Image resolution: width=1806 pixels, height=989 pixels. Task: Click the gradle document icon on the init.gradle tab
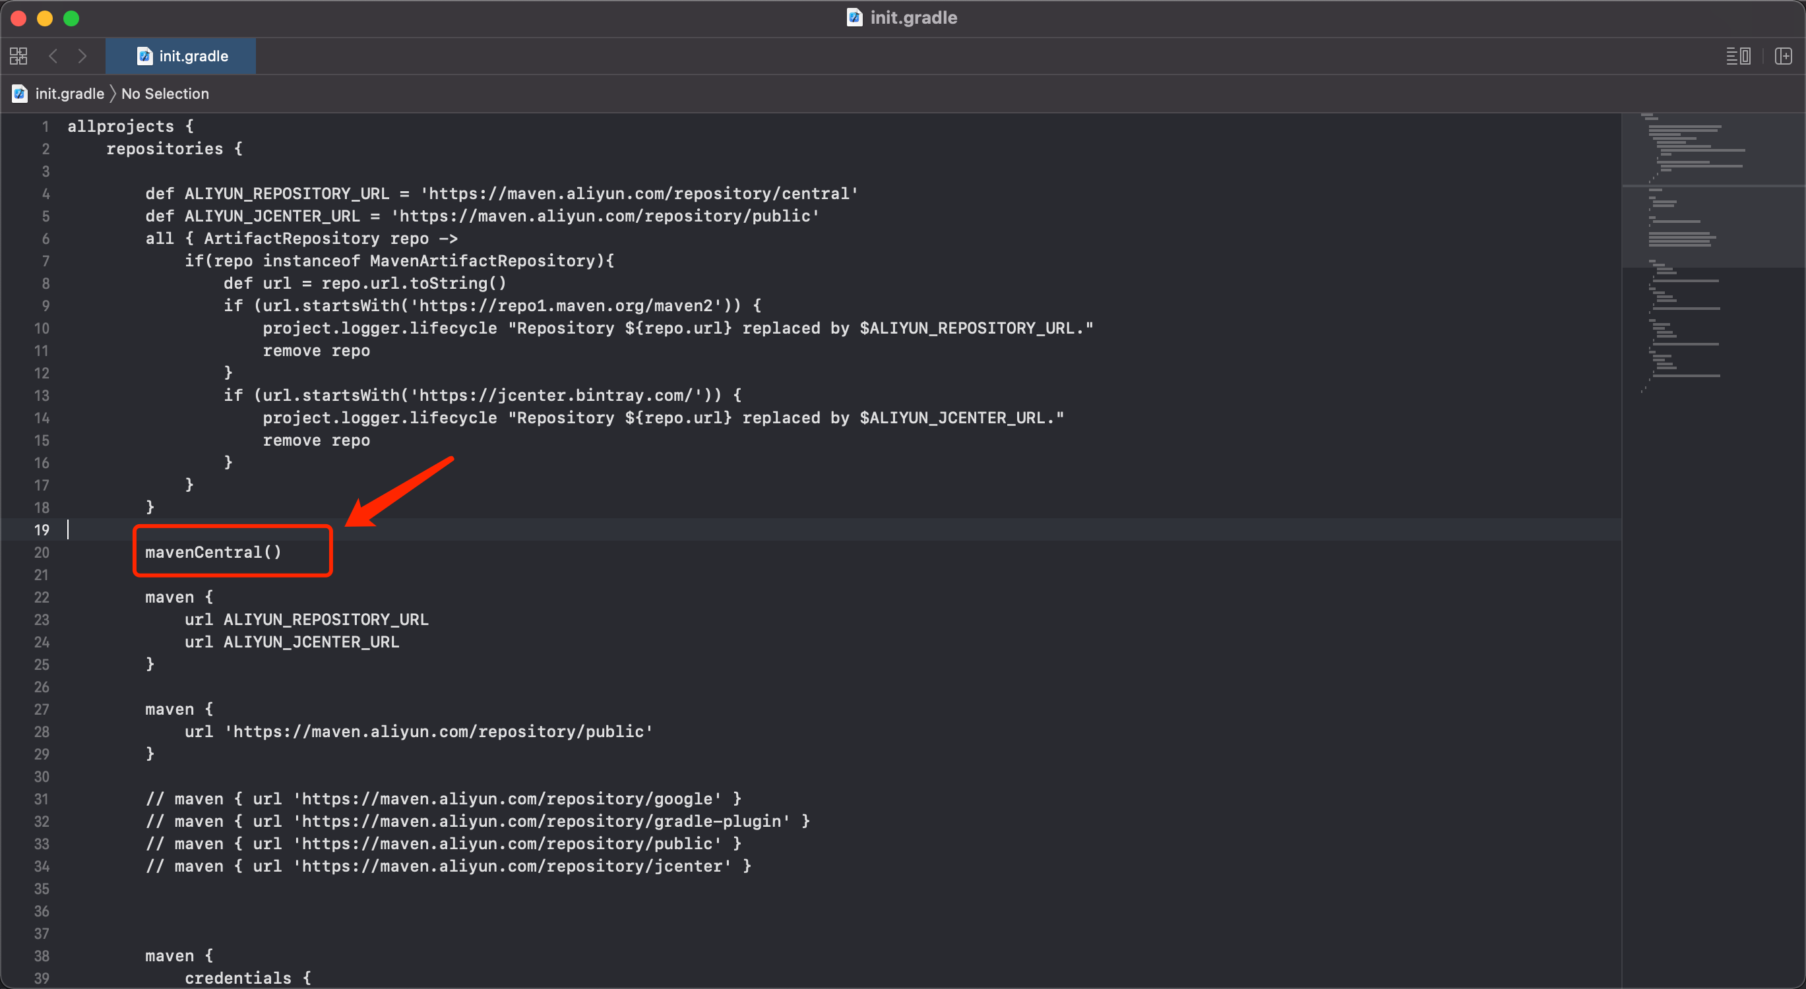tap(144, 56)
